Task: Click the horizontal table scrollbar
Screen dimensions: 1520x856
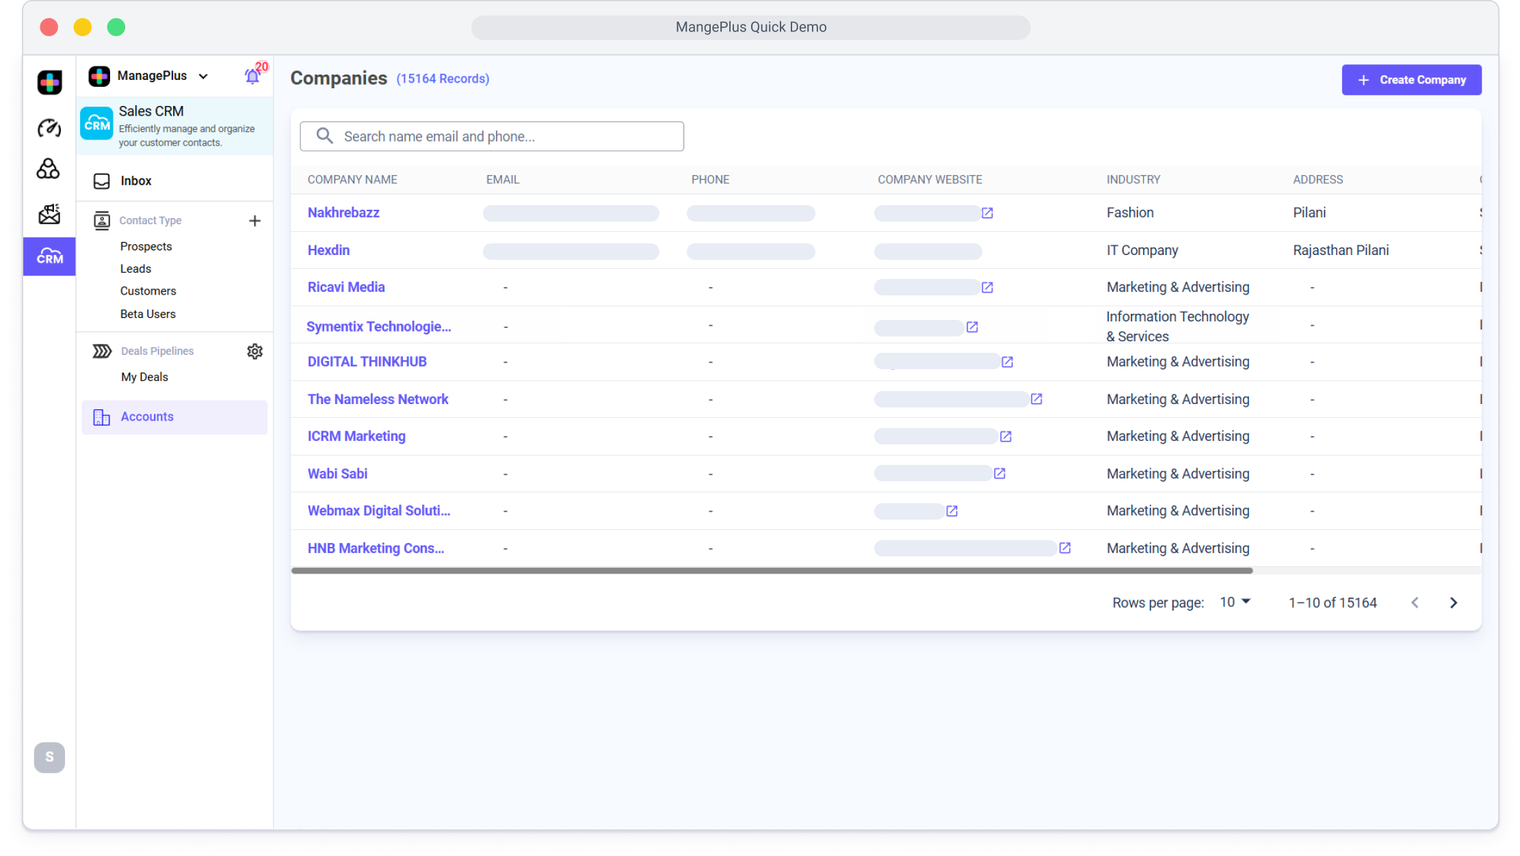Action: [772, 570]
